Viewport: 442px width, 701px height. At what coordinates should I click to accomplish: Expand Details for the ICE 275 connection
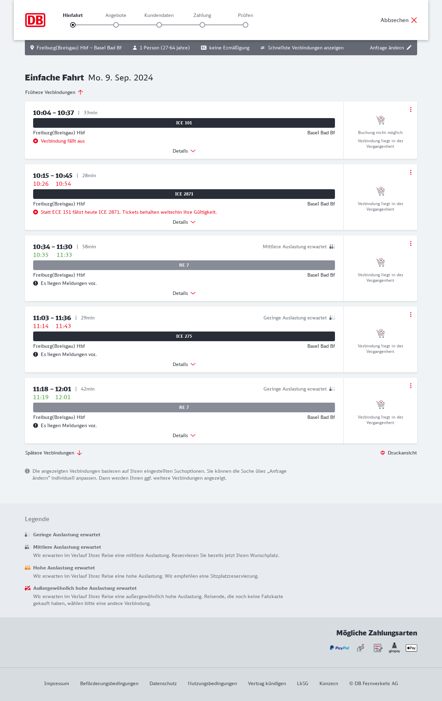tap(184, 364)
